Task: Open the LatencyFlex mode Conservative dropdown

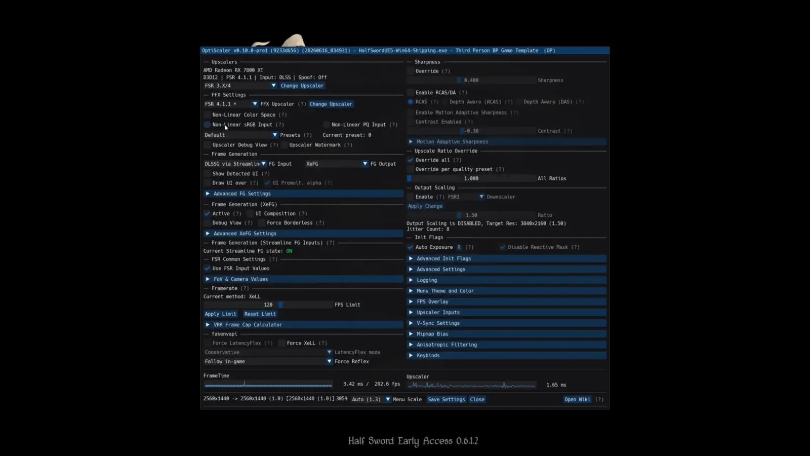Action: pos(268,353)
